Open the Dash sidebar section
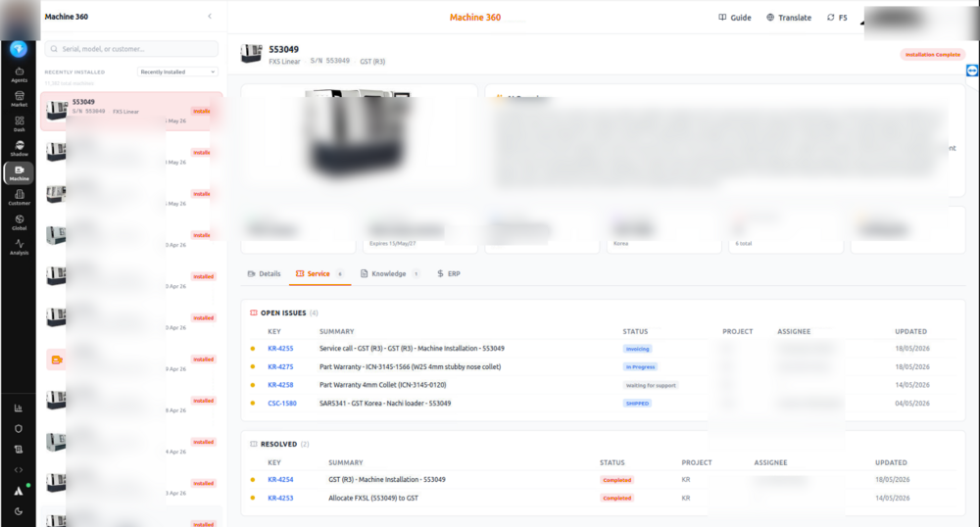This screenshot has width=980, height=527. pos(19,123)
